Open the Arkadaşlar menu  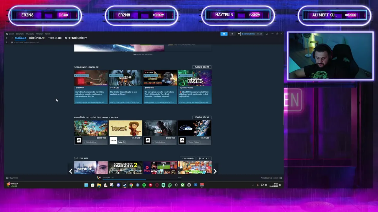[x=30, y=34]
